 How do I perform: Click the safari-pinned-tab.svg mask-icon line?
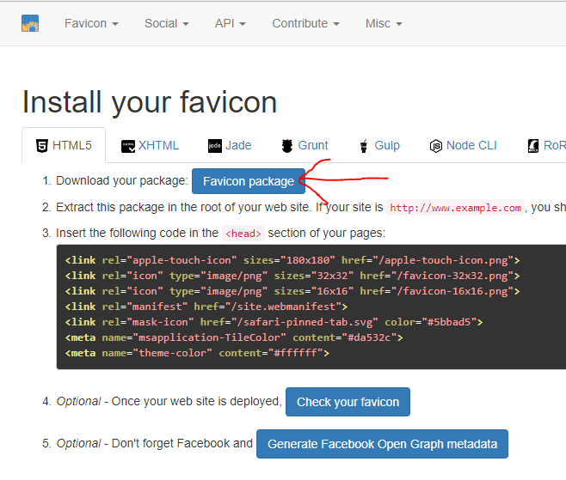(x=274, y=322)
